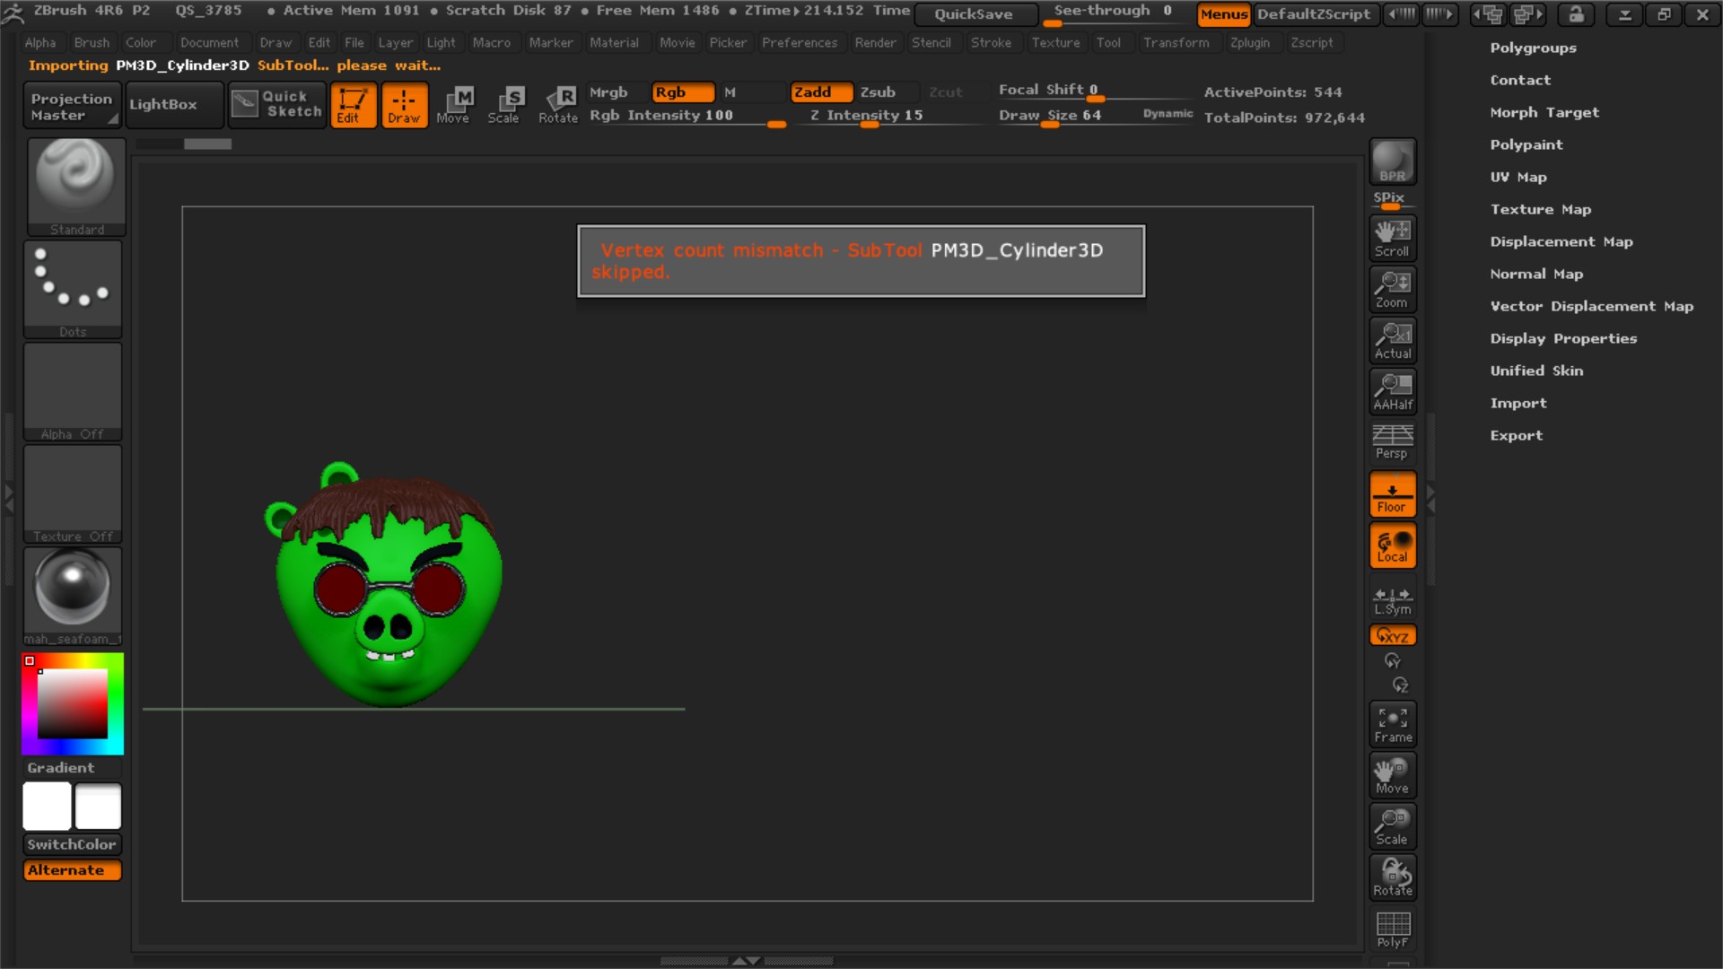
Task: Expand the Displacement Map subpalette
Action: 1561,241
